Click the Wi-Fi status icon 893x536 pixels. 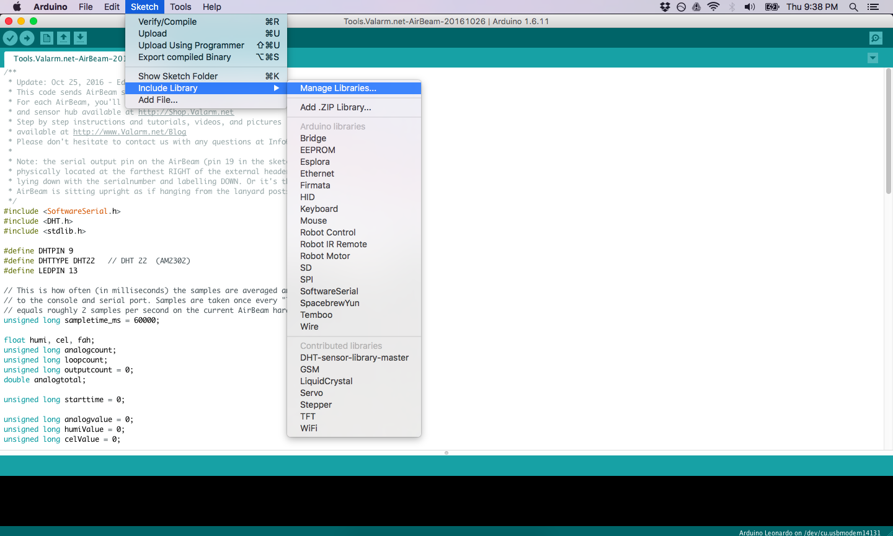[x=713, y=7]
